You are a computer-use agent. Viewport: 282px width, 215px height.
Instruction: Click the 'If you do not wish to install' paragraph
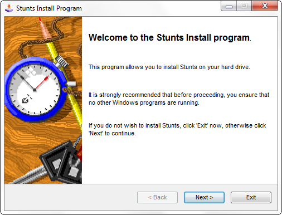[177, 129]
